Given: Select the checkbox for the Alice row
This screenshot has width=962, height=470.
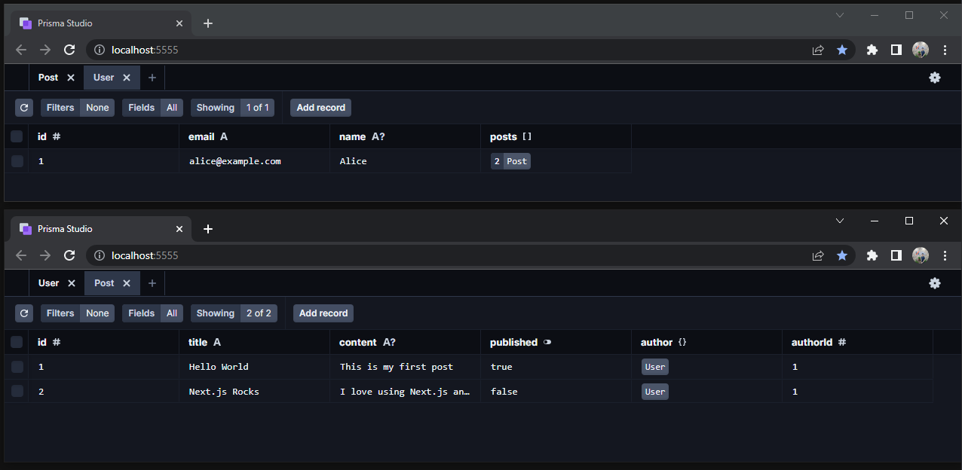Looking at the screenshot, I should (x=17, y=161).
